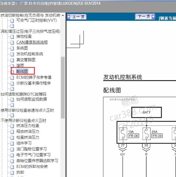This screenshot has height=177, width=176.
Task: Click the page icon beside 电子节气门位置学习
Action: [x=12, y=155]
